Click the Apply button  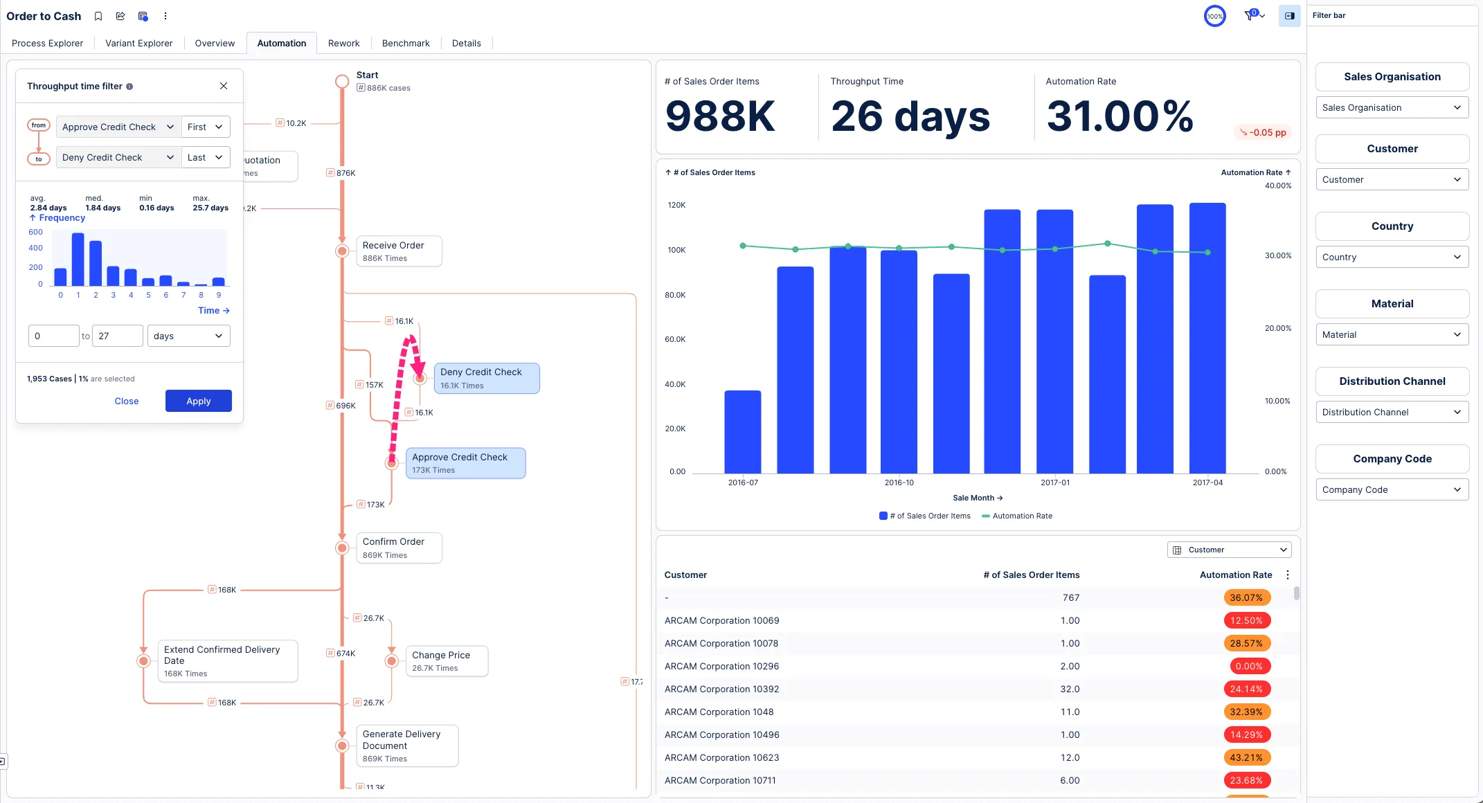click(198, 401)
